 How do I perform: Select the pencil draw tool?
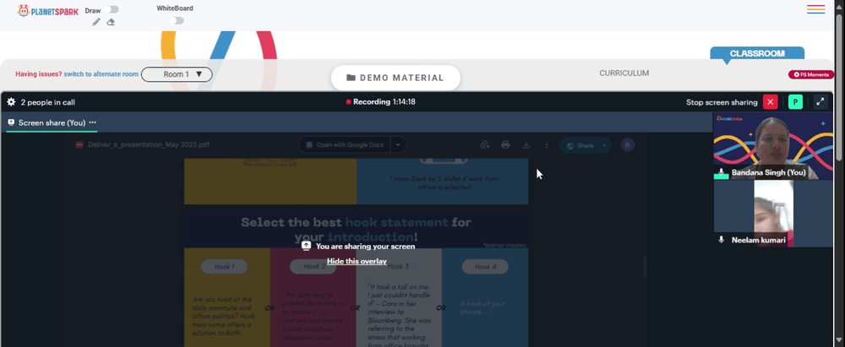click(96, 22)
